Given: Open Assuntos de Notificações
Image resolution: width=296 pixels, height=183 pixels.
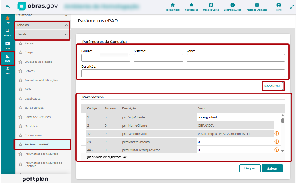Looking at the screenshot, I should coord(41,80).
